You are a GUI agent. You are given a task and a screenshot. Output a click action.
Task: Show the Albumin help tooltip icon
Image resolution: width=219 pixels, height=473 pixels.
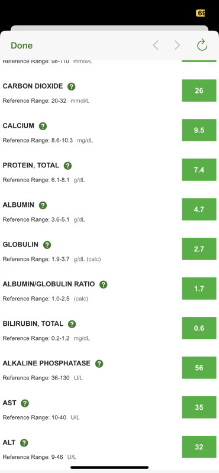pyautogui.click(x=43, y=205)
